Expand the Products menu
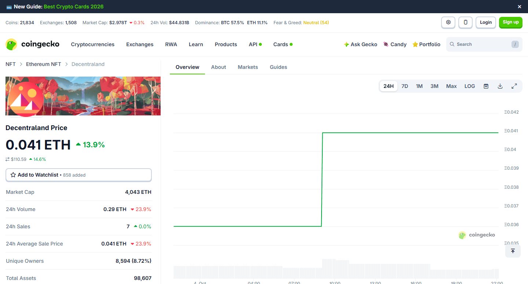Image resolution: width=528 pixels, height=284 pixels. [x=226, y=44]
